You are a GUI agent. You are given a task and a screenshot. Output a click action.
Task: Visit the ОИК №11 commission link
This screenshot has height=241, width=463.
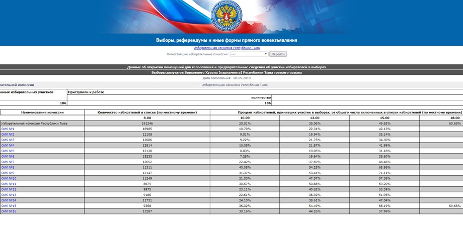coord(9,184)
